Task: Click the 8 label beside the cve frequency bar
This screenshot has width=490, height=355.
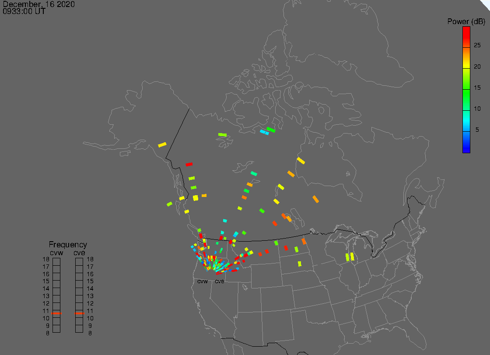Action: 90,333
